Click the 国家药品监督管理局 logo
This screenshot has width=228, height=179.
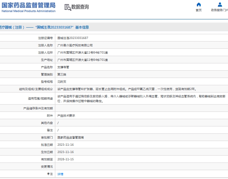[28, 7]
